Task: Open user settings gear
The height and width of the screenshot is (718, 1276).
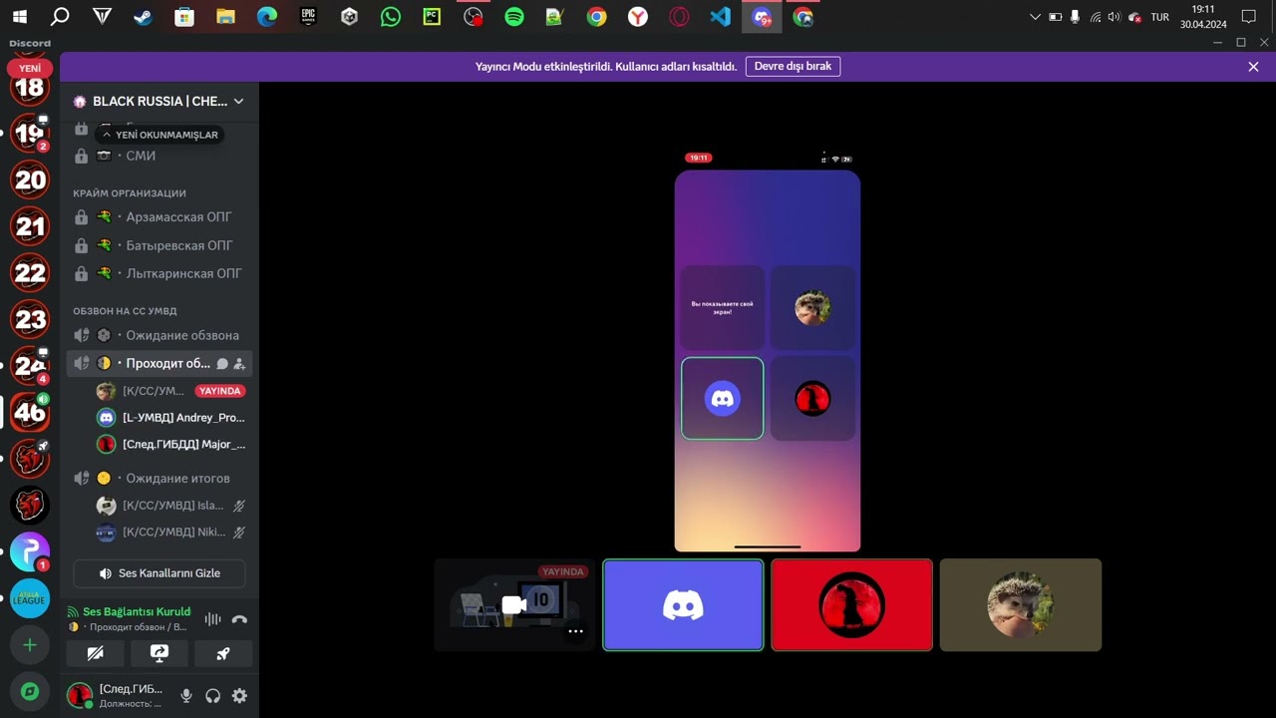Action: [239, 696]
